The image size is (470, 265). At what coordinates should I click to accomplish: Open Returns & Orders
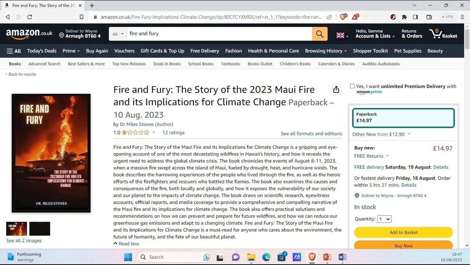[x=412, y=34]
